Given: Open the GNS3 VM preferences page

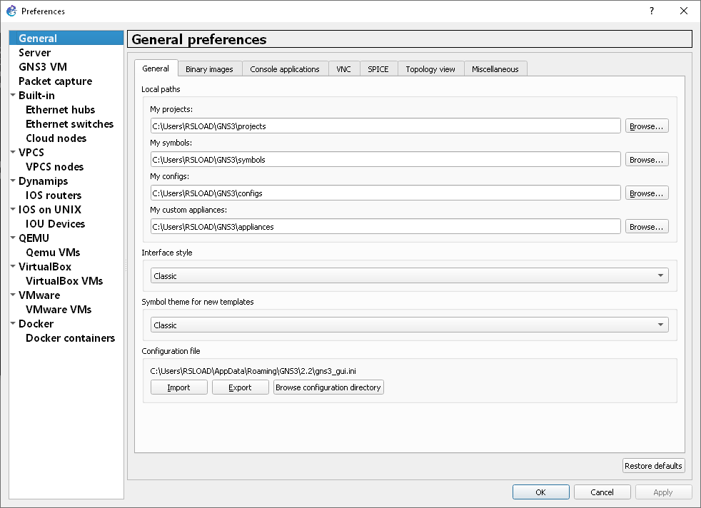Looking at the screenshot, I should (43, 67).
